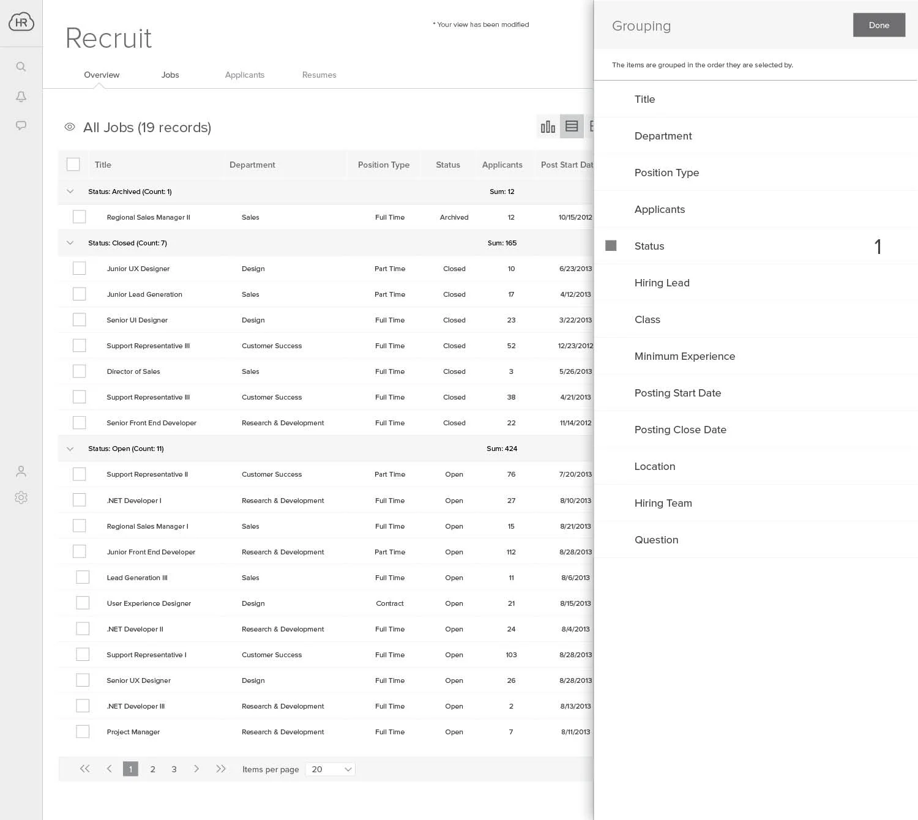Open user profile icon in sidebar
This screenshot has width=918, height=820.
(x=21, y=471)
